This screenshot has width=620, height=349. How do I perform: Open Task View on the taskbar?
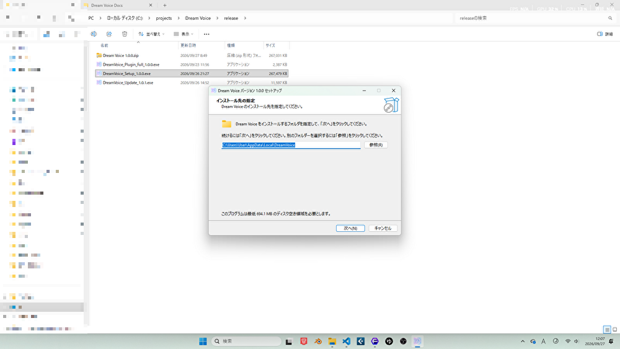coord(289,342)
